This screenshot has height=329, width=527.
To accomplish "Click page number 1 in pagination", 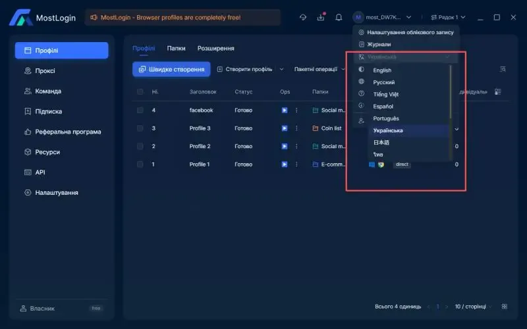I will click(x=437, y=307).
